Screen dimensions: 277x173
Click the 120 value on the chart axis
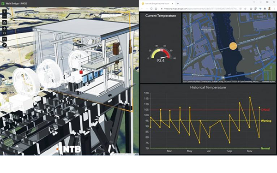point(146,93)
